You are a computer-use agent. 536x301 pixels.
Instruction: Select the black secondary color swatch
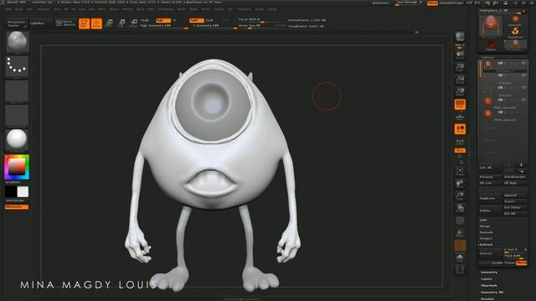[11, 191]
